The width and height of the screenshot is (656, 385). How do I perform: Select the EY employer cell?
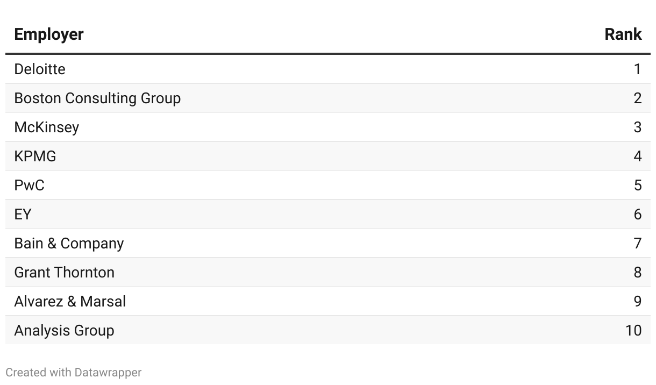[23, 214]
